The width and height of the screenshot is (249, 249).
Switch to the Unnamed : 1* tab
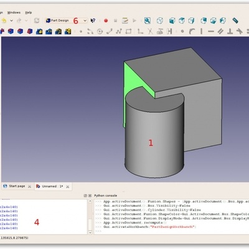[x=52, y=186]
